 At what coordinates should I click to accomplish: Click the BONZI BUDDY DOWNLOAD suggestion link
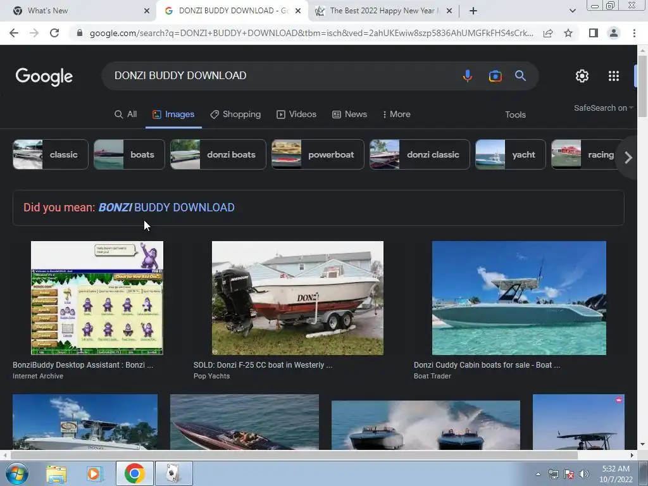(166, 208)
